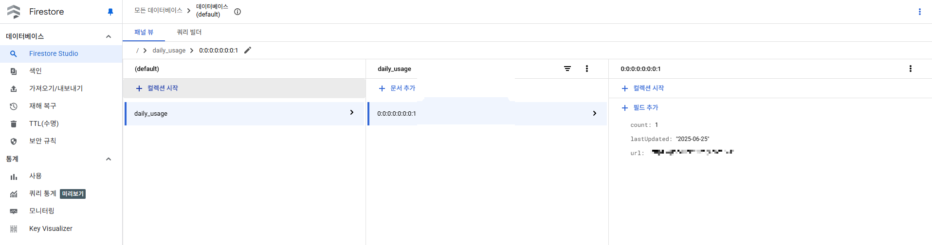Open document panel more options menu
The height and width of the screenshot is (245, 932).
[x=911, y=69]
